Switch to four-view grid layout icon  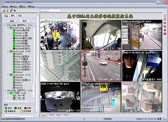click(165, 19)
